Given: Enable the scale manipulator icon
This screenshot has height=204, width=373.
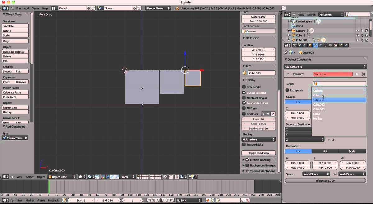Looking at the screenshot, I should tap(117, 177).
